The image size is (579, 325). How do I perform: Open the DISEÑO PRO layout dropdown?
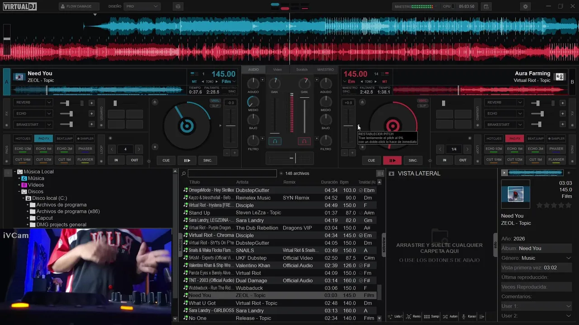142,6
